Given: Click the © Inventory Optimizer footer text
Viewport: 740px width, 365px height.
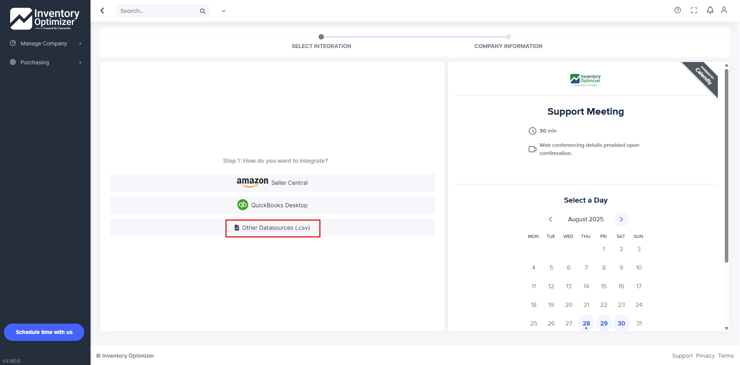Looking at the screenshot, I should [125, 356].
